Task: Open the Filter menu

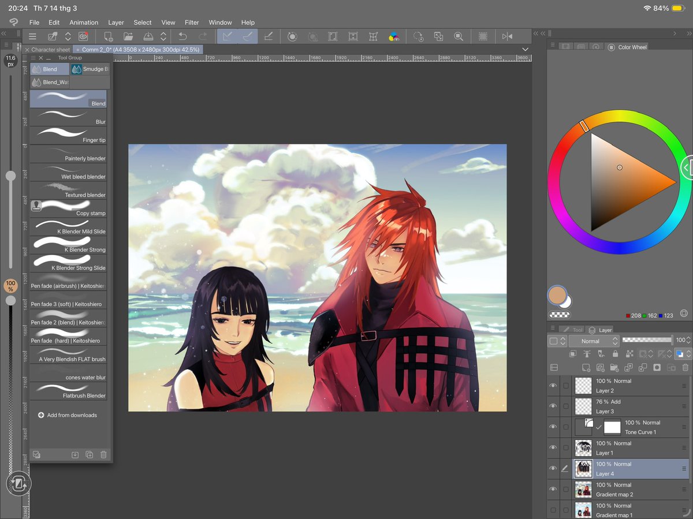Action: tap(192, 23)
